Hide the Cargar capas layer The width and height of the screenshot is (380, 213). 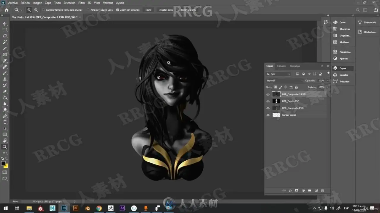point(268,115)
